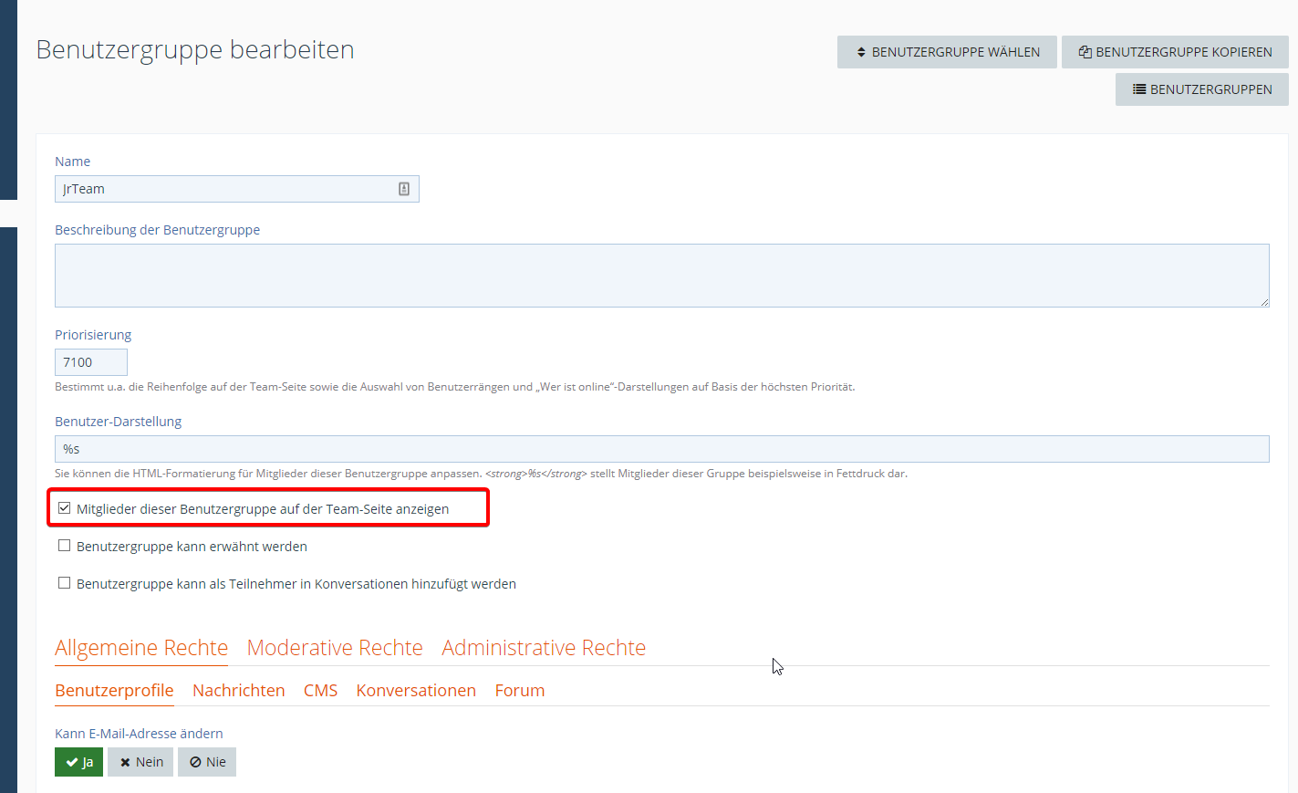Enable Benutzergruppe kann erwähnt werden checkbox
The width and height of the screenshot is (1298, 793).
click(x=65, y=546)
